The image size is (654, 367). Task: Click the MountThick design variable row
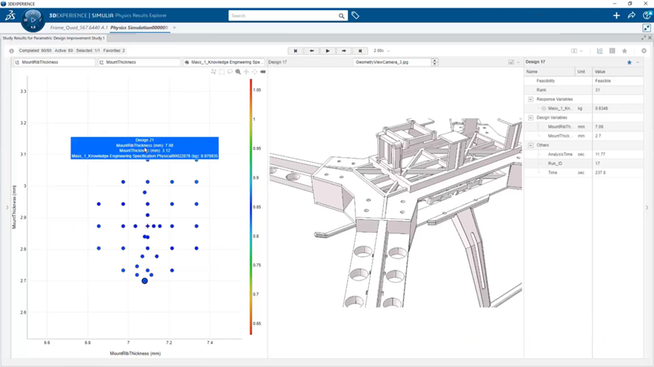click(583, 136)
